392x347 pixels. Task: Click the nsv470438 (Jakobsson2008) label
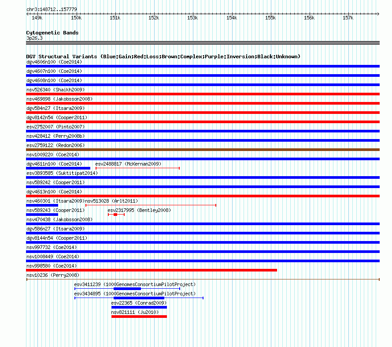(59, 219)
